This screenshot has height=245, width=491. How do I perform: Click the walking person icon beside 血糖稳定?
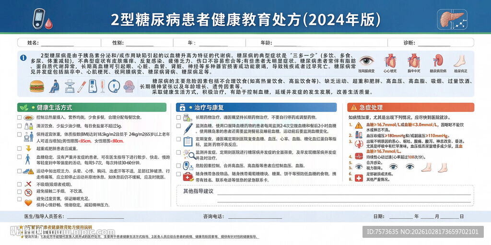(28, 159)
